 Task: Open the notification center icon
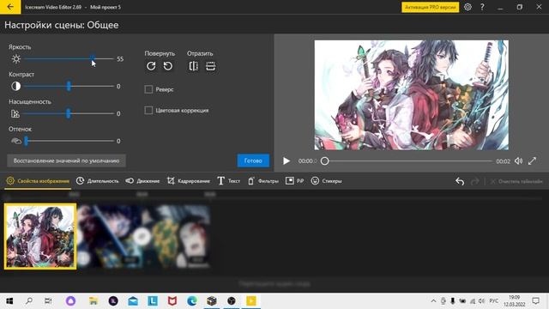pyautogui.click(x=535, y=301)
